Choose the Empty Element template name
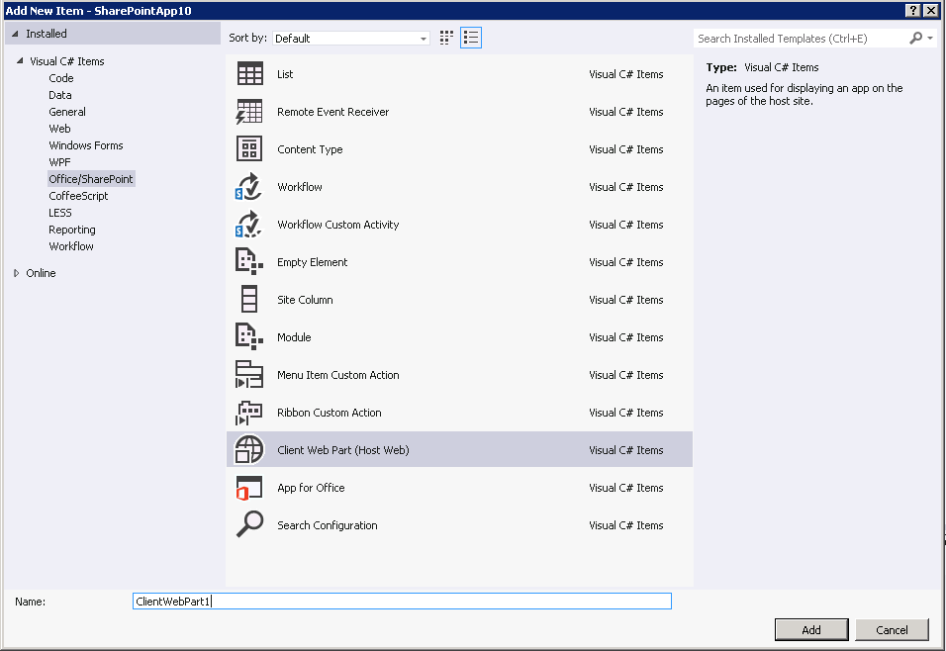This screenshot has width=946, height=651. (312, 262)
